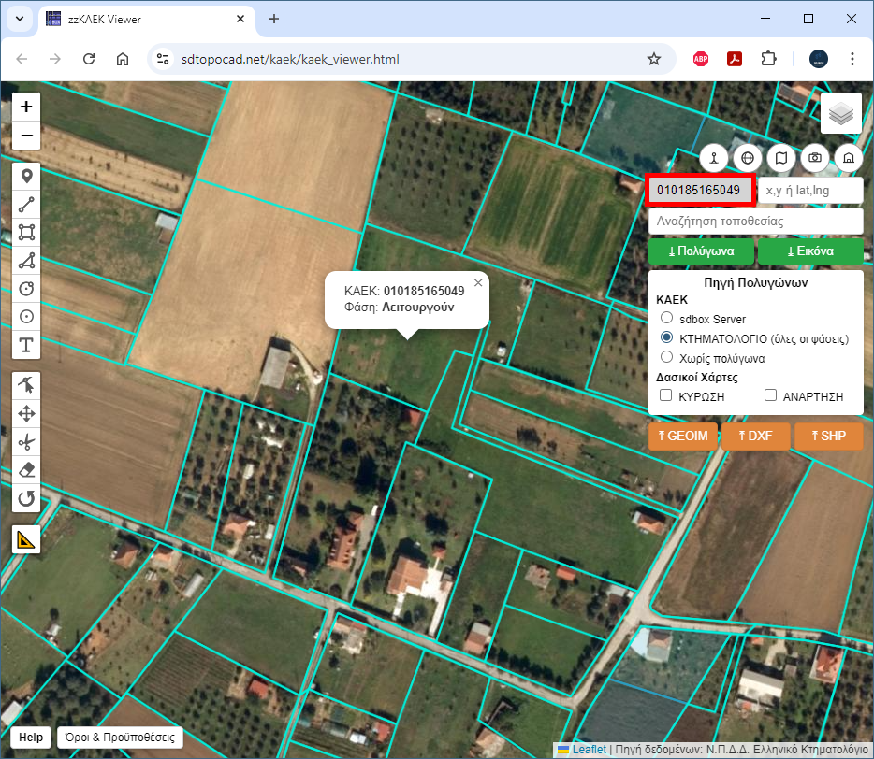This screenshot has width=874, height=759.
Task: Export using the DXF button
Action: [754, 436]
